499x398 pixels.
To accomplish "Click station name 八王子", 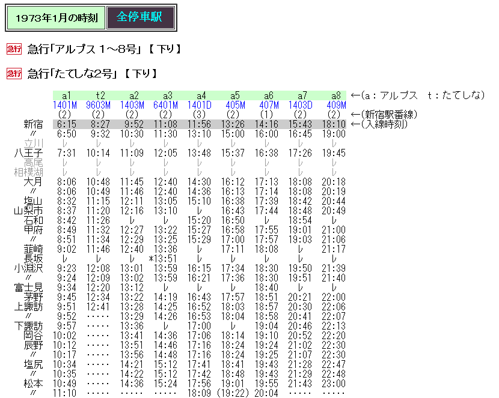I will click(28, 153).
